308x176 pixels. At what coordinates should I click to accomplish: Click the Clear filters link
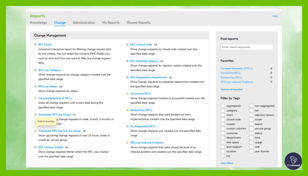(x=227, y=163)
